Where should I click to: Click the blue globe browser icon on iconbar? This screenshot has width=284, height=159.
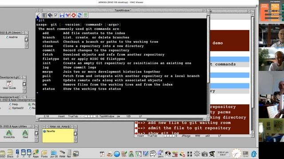(117, 154)
